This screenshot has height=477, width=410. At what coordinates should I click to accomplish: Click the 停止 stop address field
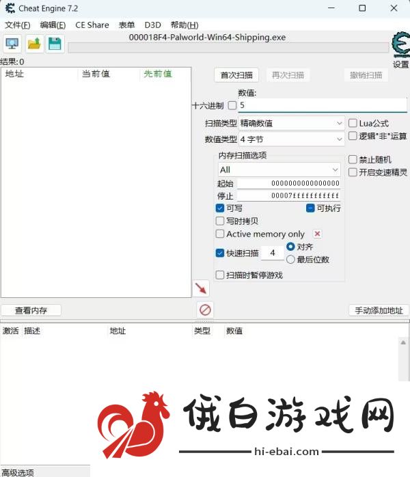point(288,195)
